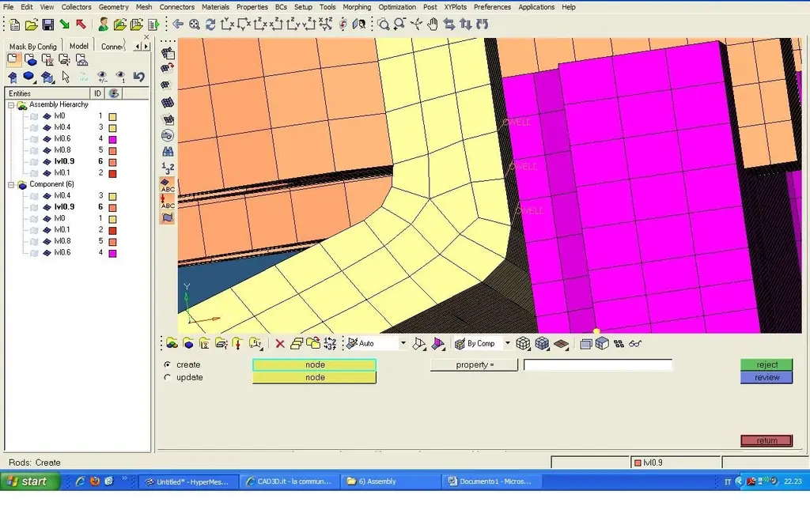Viewport: 810px width, 506px height.
Task: Click the property input field
Action: pyautogui.click(x=597, y=365)
